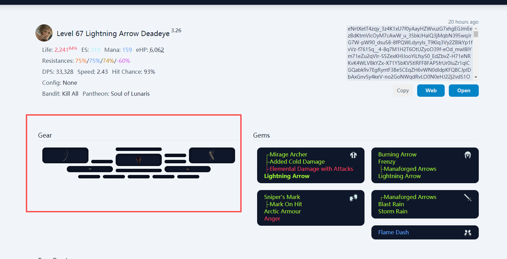Select the bow item in Gear
This screenshot has height=259, width=507.
point(65,155)
